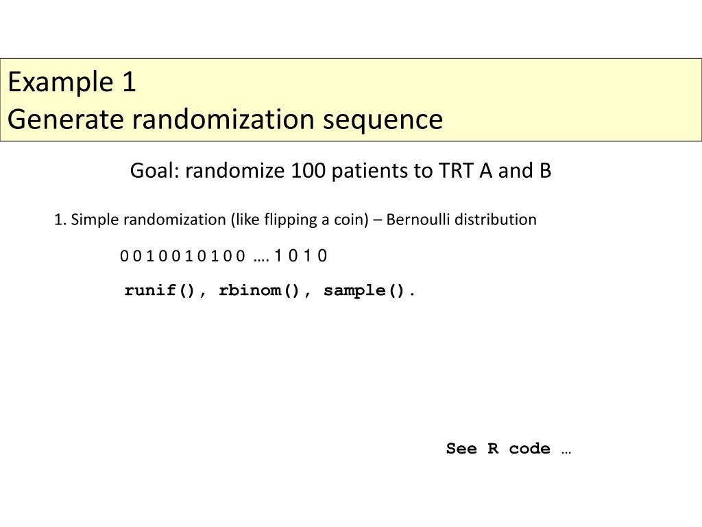Viewport: 702px width, 527px height.
Task: Click the 'sample()' function name
Action: click(x=364, y=290)
